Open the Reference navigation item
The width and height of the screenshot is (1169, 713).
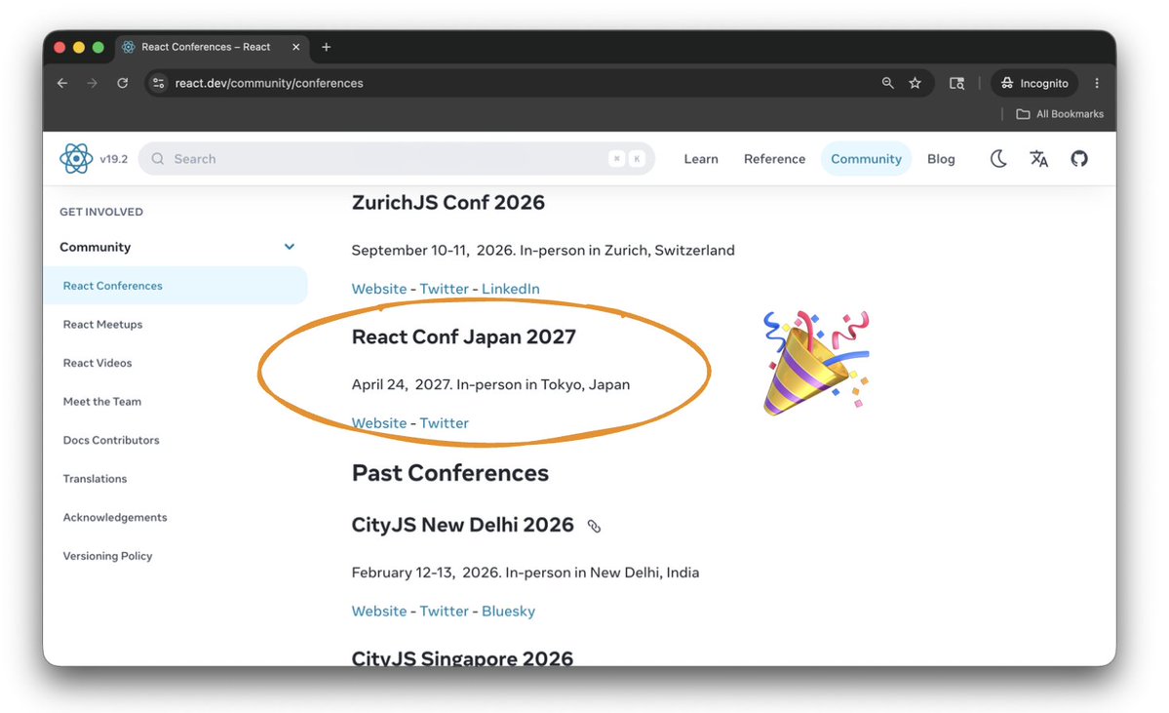click(774, 158)
